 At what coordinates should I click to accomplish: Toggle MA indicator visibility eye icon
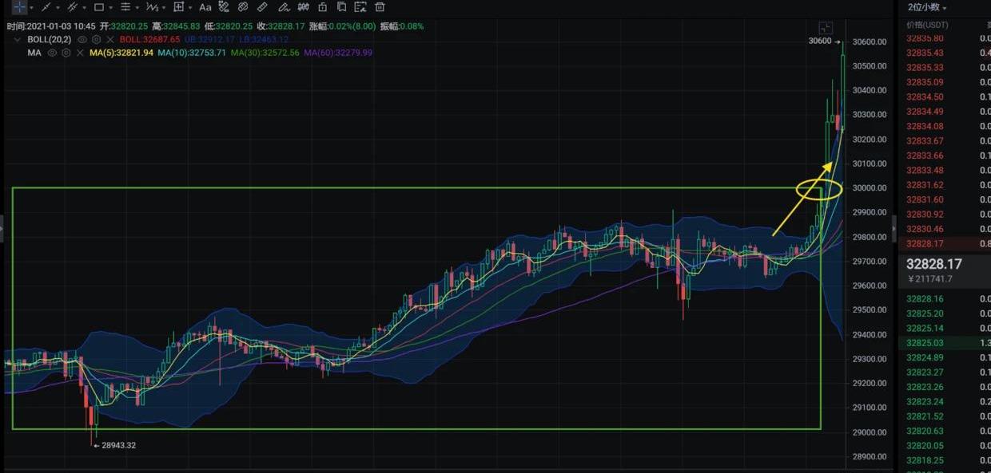(52, 53)
